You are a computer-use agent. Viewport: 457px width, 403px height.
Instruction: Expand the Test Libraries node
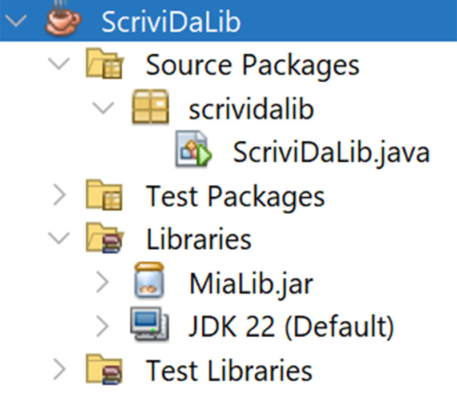coord(60,370)
